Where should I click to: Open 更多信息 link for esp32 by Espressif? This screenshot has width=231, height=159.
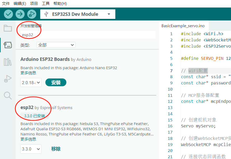coord(28,139)
